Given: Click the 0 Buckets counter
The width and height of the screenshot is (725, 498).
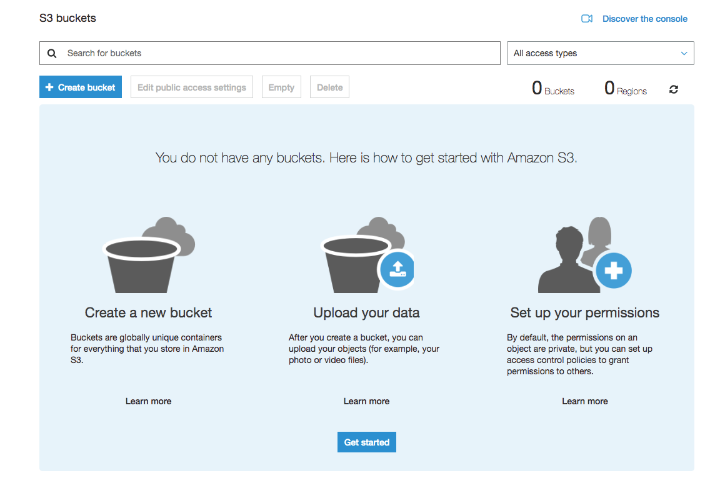Looking at the screenshot, I should [x=552, y=89].
